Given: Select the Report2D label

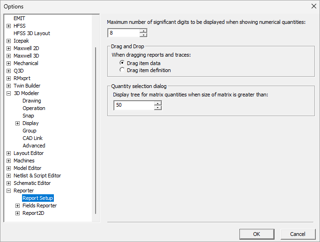Looking at the screenshot, I should tap(33, 213).
